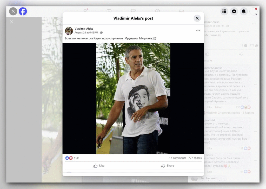The height and width of the screenshot is (189, 266).
Task: Click the Facebook logo icon
Action: tap(23, 11)
